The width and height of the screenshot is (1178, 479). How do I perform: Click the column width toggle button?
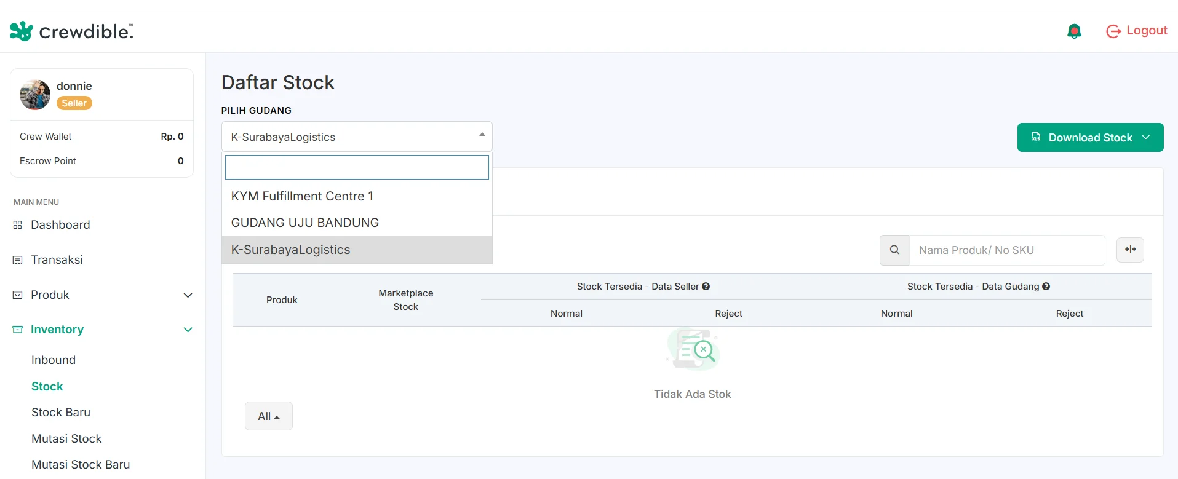1130,250
